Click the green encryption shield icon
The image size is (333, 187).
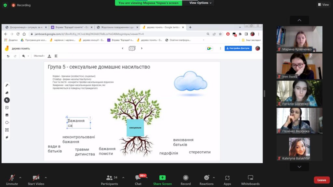tap(5, 5)
